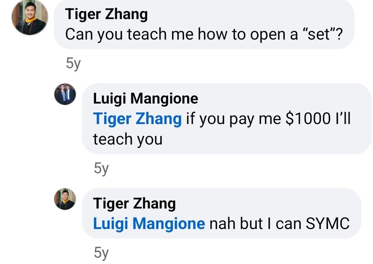Click the 5y timestamp under the last reply
Image resolution: width=373 pixels, height=264 pixels.
click(x=101, y=253)
